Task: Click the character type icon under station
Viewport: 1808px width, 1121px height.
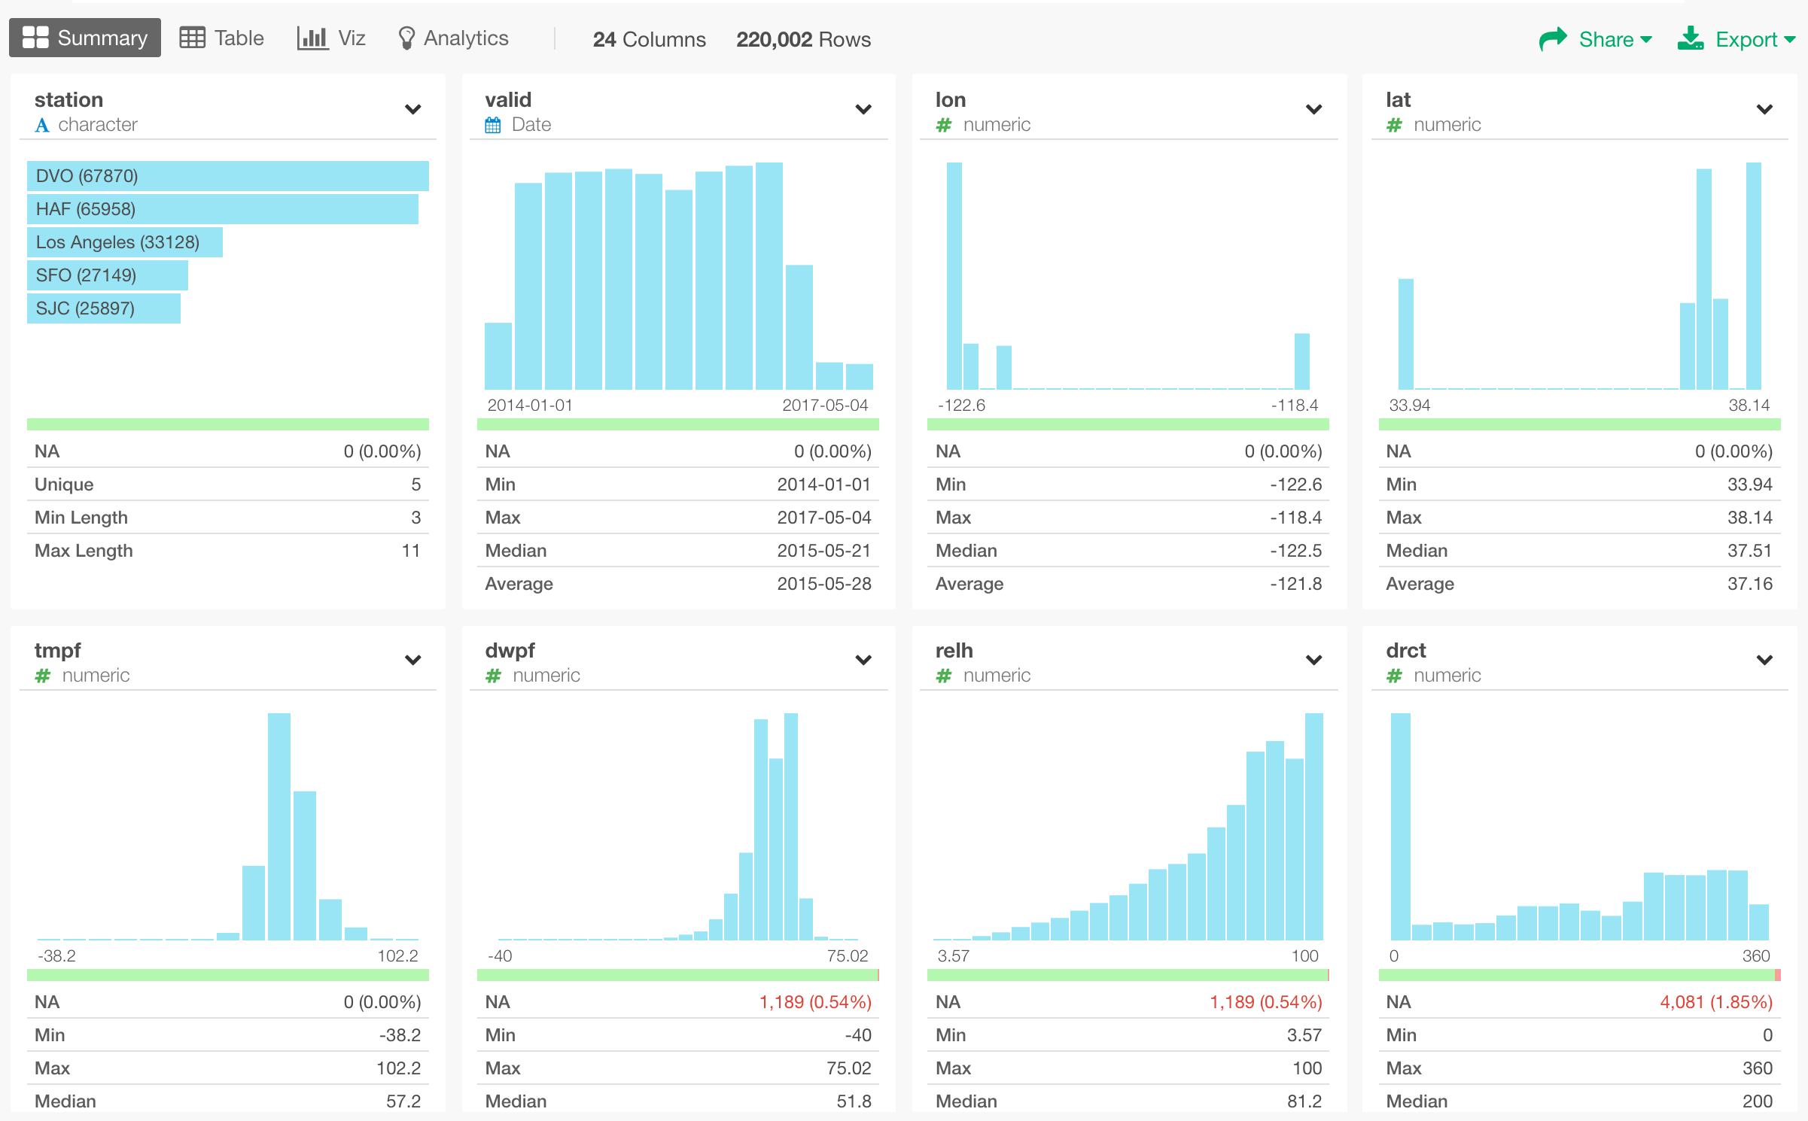Action: tap(43, 125)
